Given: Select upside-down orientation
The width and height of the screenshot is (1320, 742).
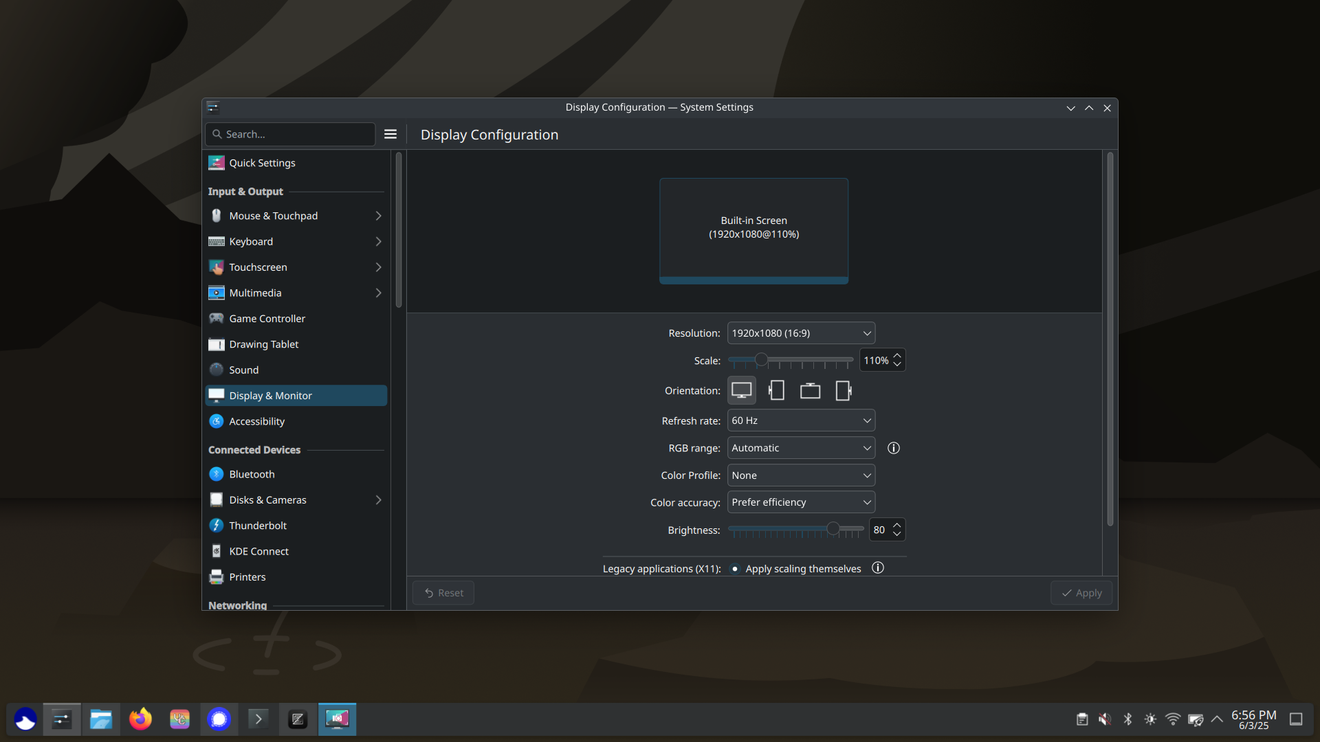Looking at the screenshot, I should pos(810,390).
